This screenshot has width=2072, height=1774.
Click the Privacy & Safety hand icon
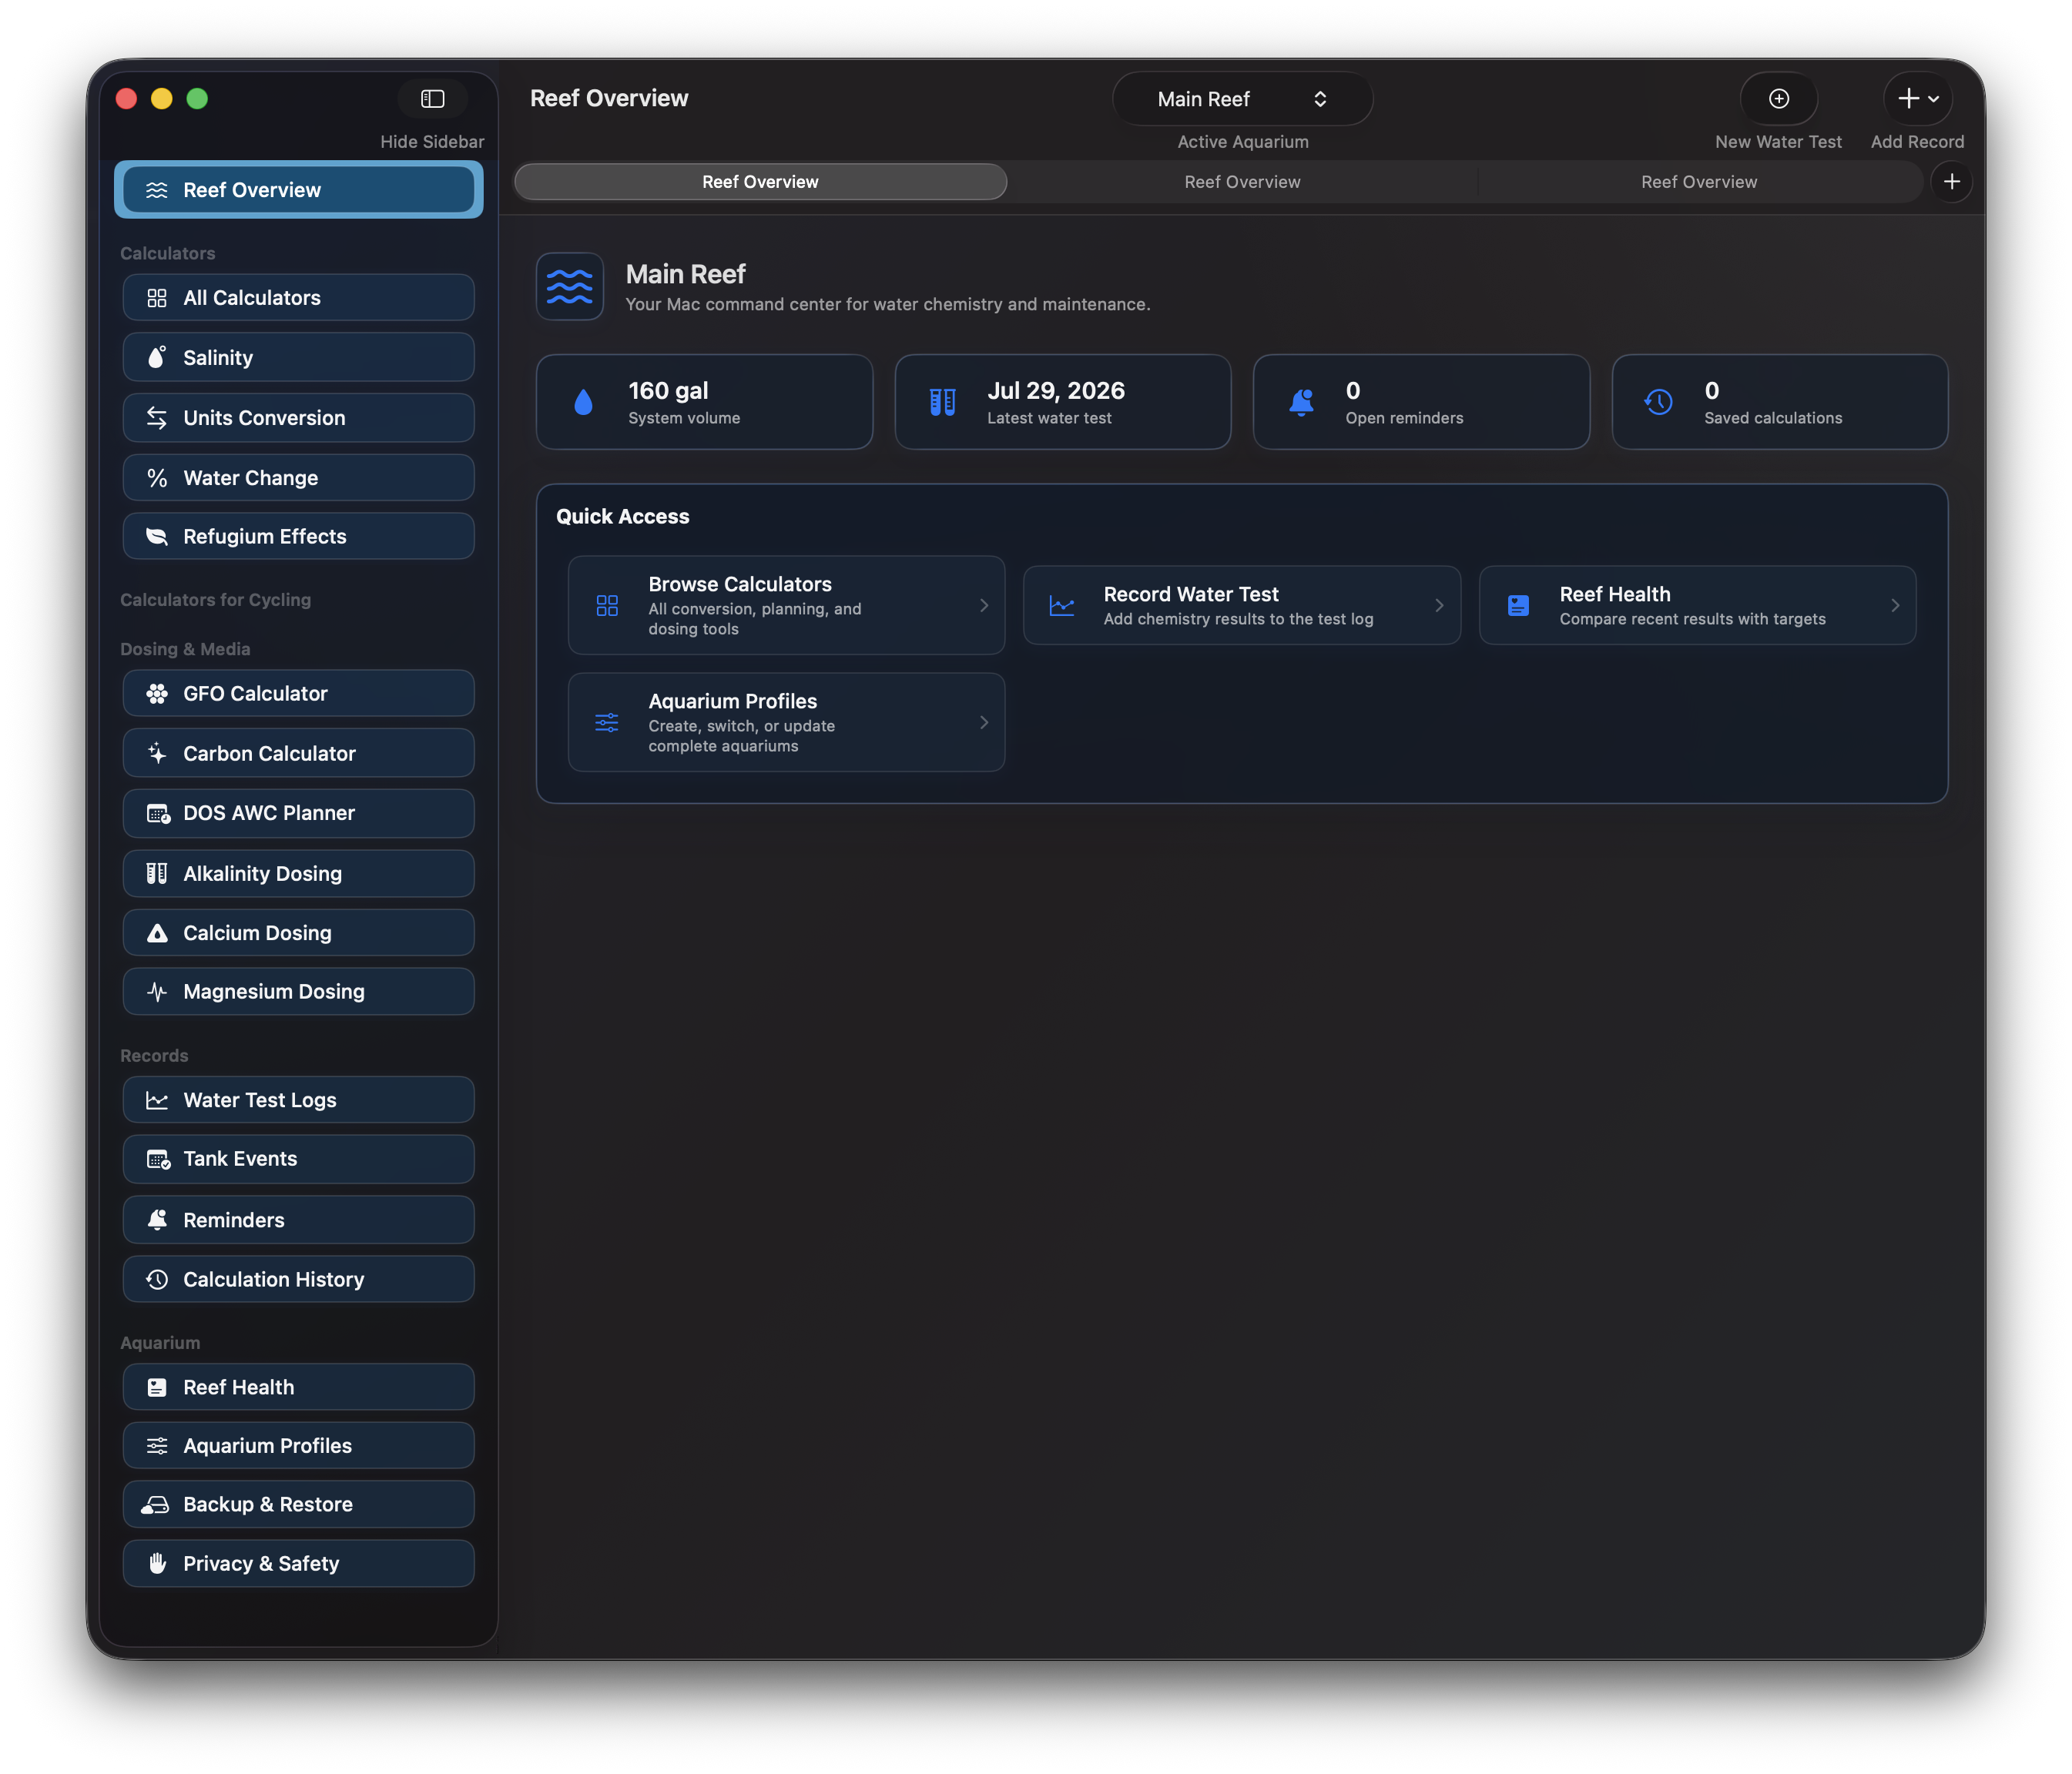click(x=157, y=1563)
